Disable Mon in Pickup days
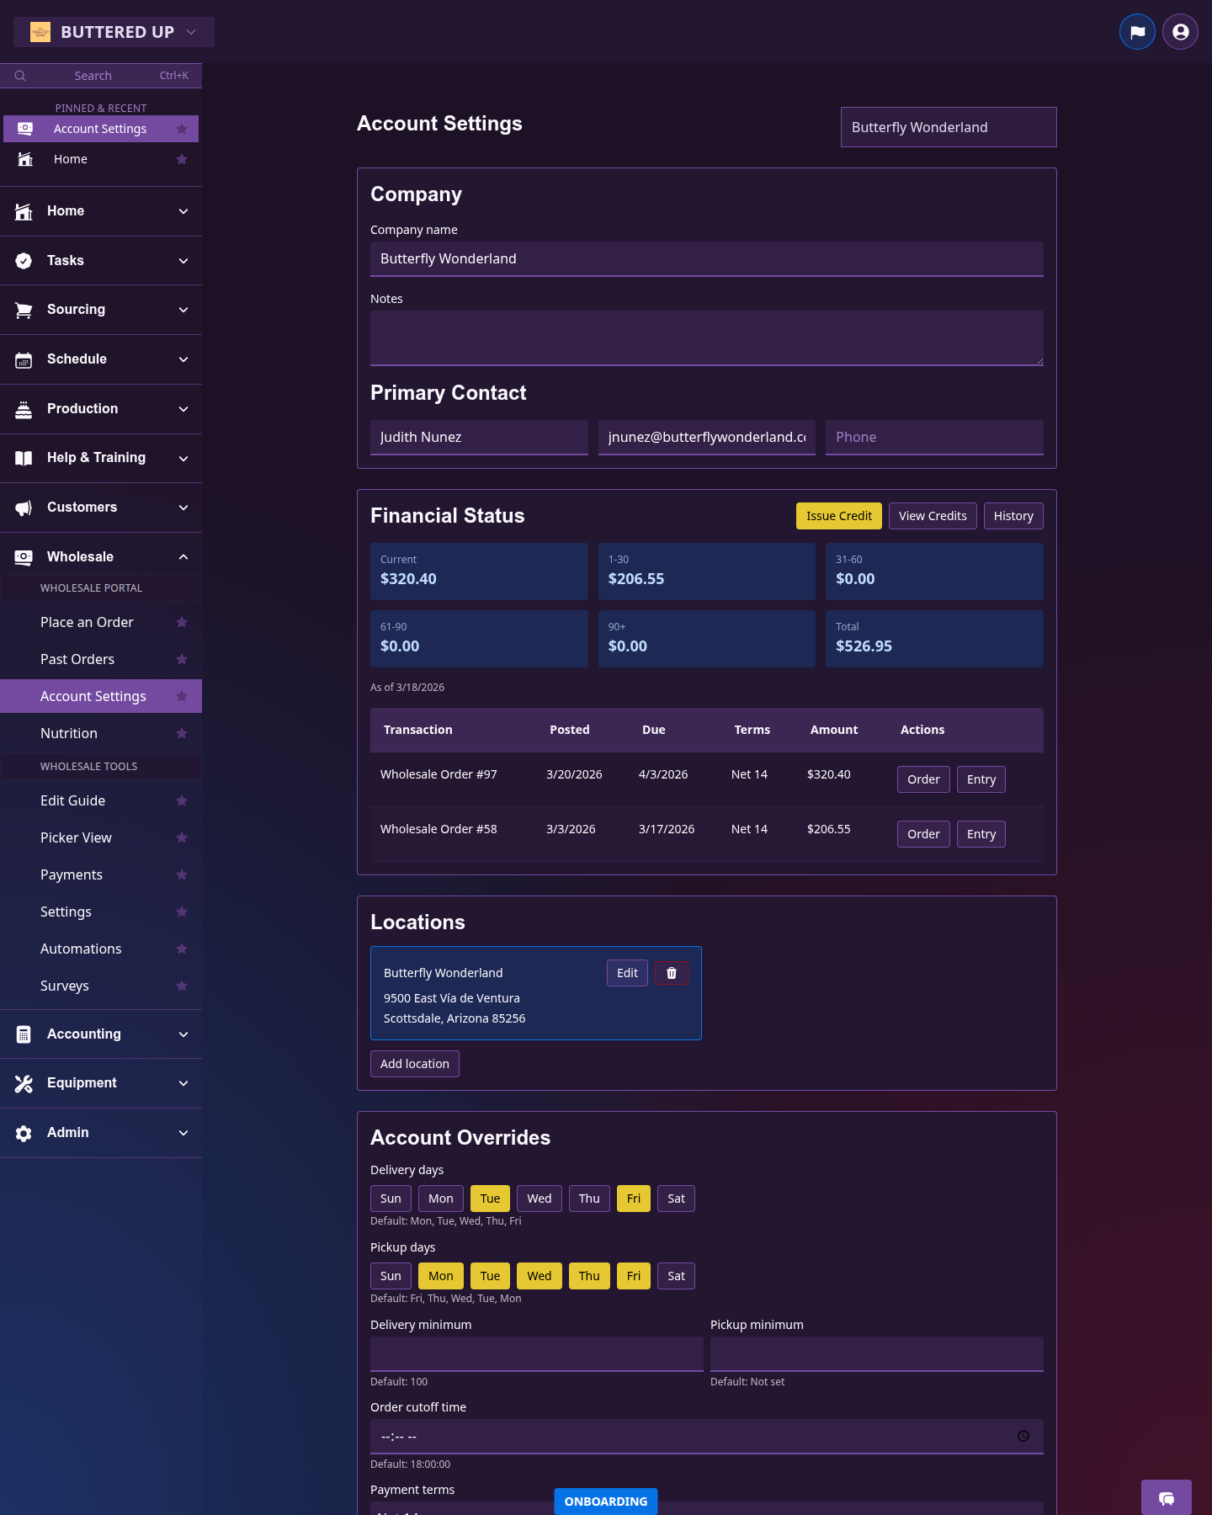This screenshot has width=1212, height=1515. coord(441,1276)
